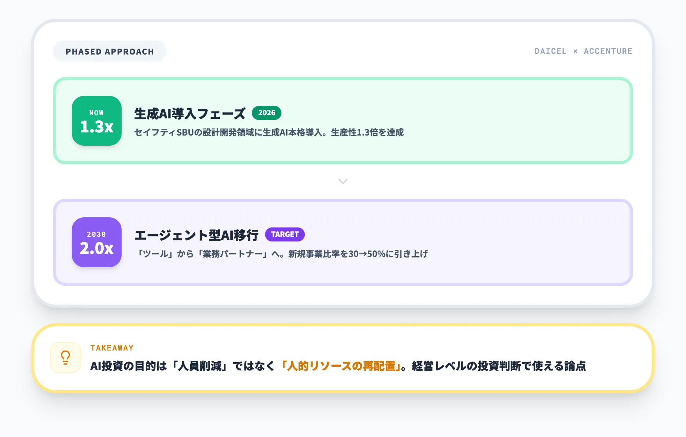Select the DAICEL × ACCENTURE logo text
This screenshot has height=437, width=686.
point(583,51)
